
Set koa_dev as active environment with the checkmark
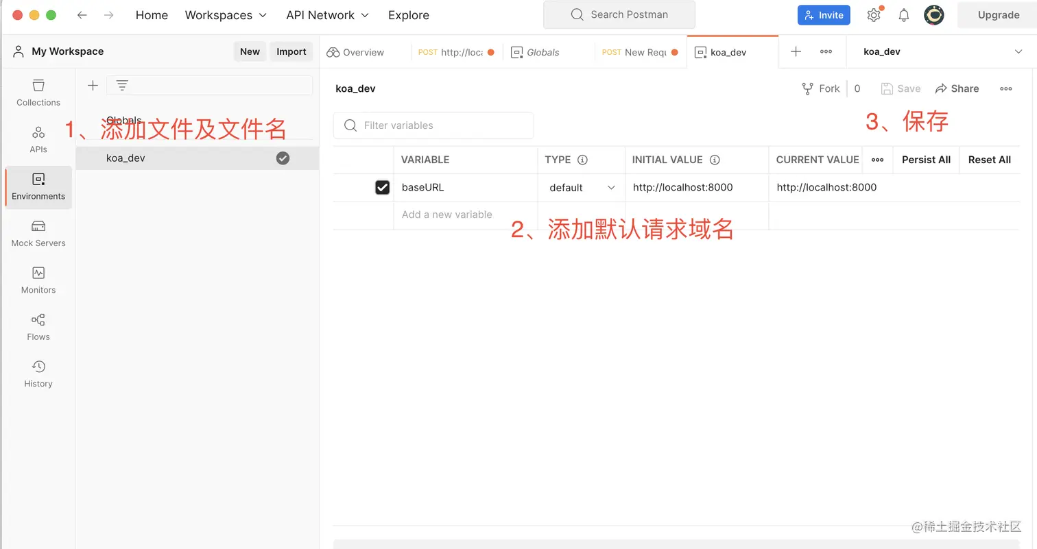click(x=283, y=158)
